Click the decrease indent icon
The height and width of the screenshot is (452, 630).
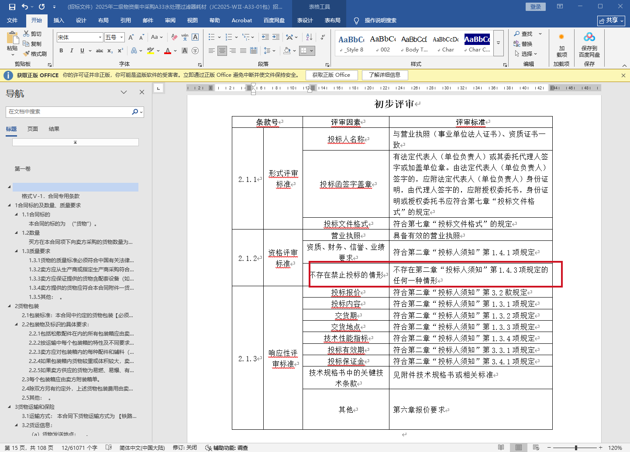click(x=265, y=37)
